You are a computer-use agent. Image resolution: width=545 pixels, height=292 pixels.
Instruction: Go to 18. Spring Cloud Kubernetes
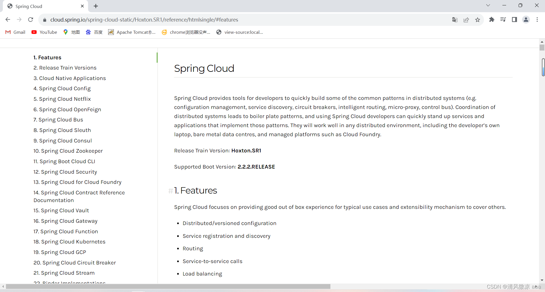pos(69,242)
